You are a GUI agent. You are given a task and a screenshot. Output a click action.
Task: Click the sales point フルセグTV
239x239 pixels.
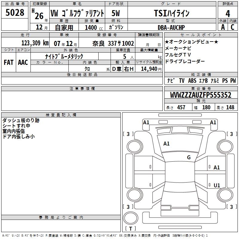178,55
